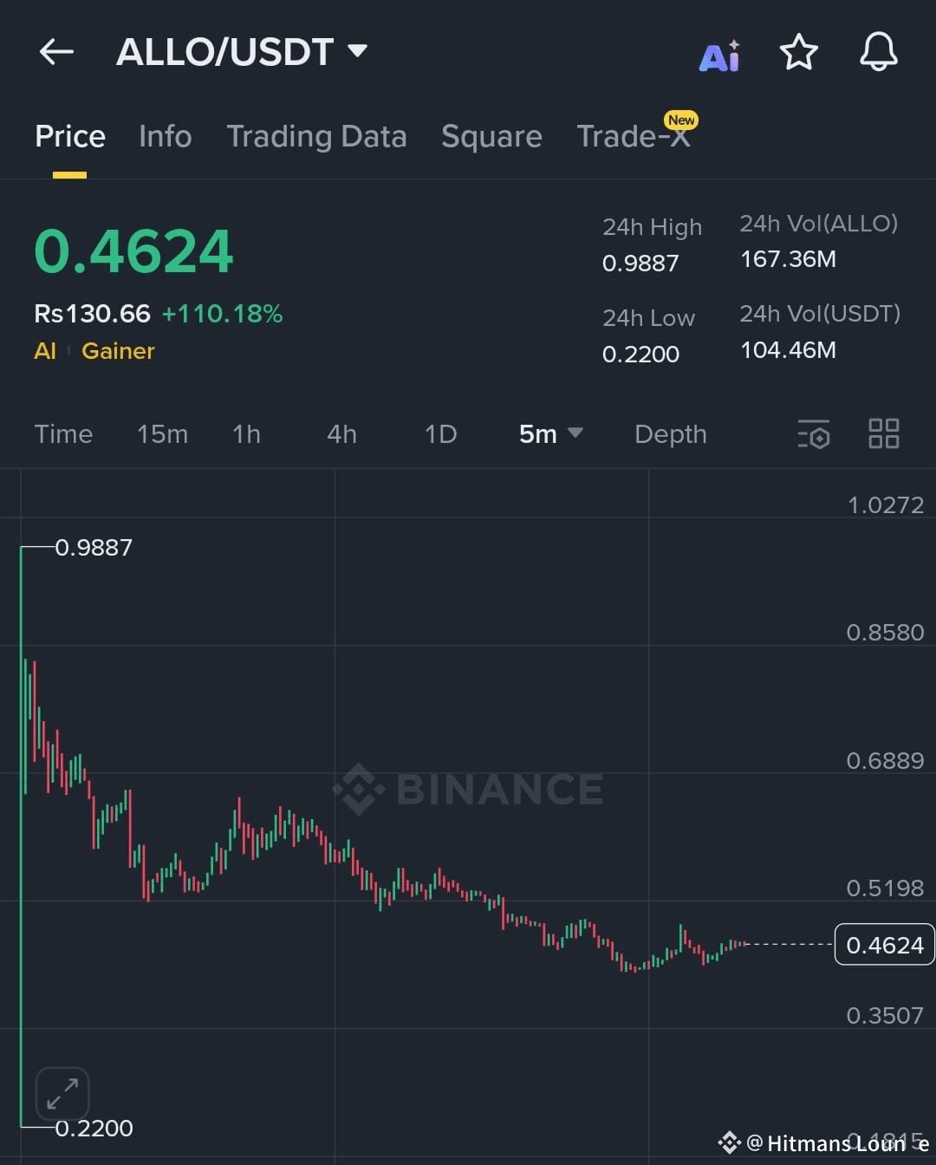Tap the 0.8580 axis price label

click(x=886, y=632)
